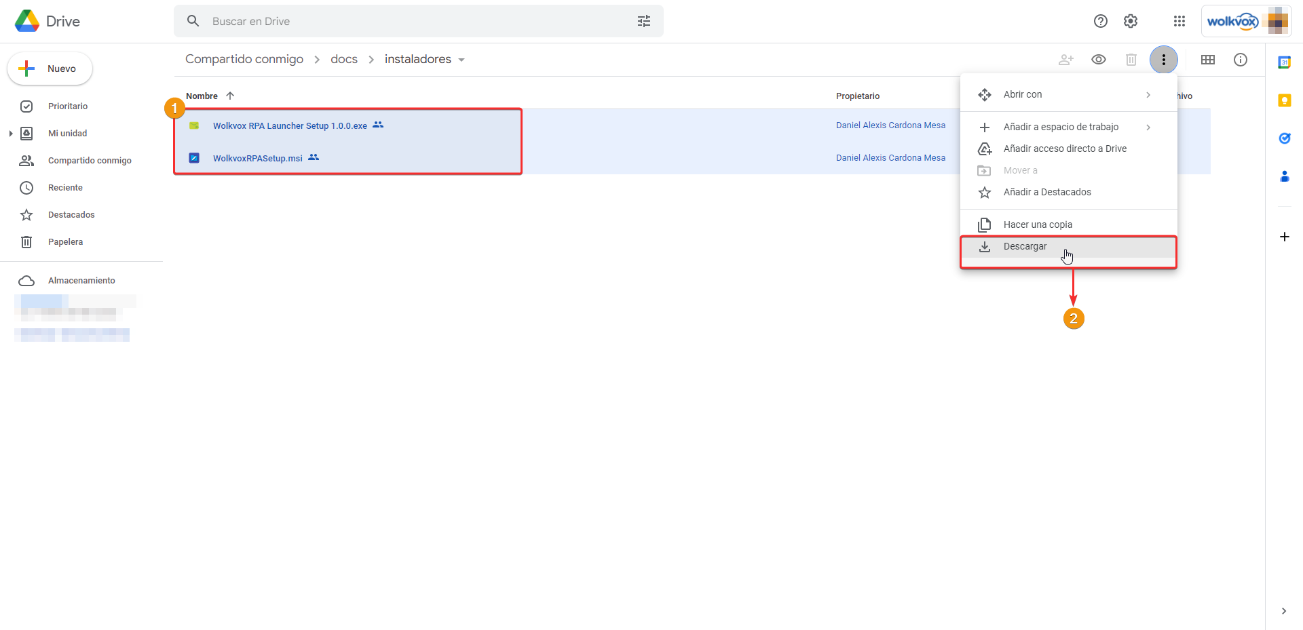Screen dimensions: 1303x630
Task: Click shared icon beside WolkvoxRPASetup.msi
Action: pyautogui.click(x=314, y=157)
